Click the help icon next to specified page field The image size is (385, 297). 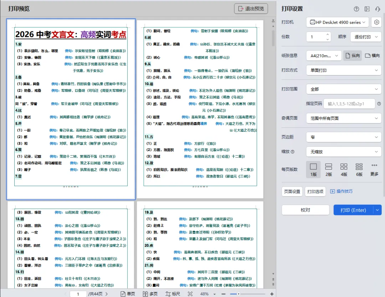(379, 104)
